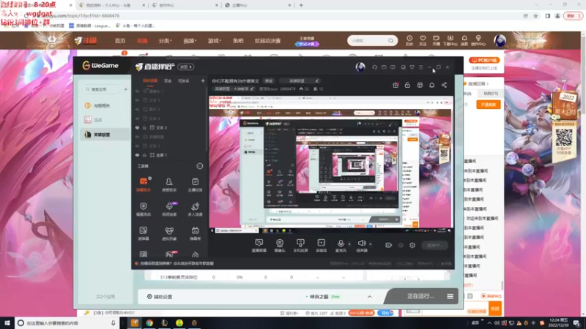Open the streaming app version dropdown pill
The height and width of the screenshot is (329, 586).
[186, 67]
